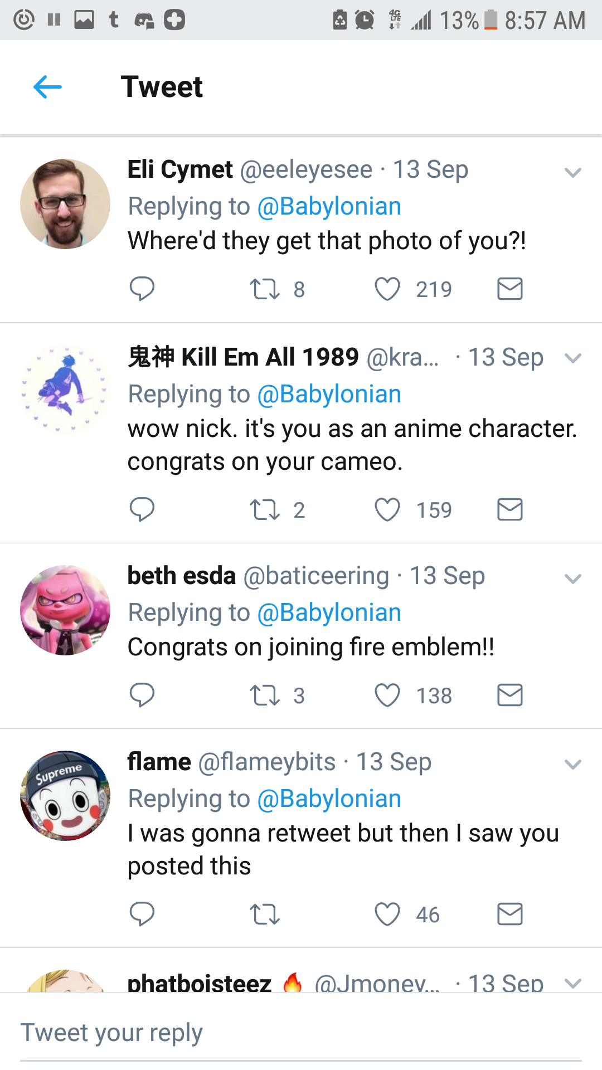The height and width of the screenshot is (1070, 602).
Task: Open the reply icon on flame's tweet
Action: [x=142, y=914]
